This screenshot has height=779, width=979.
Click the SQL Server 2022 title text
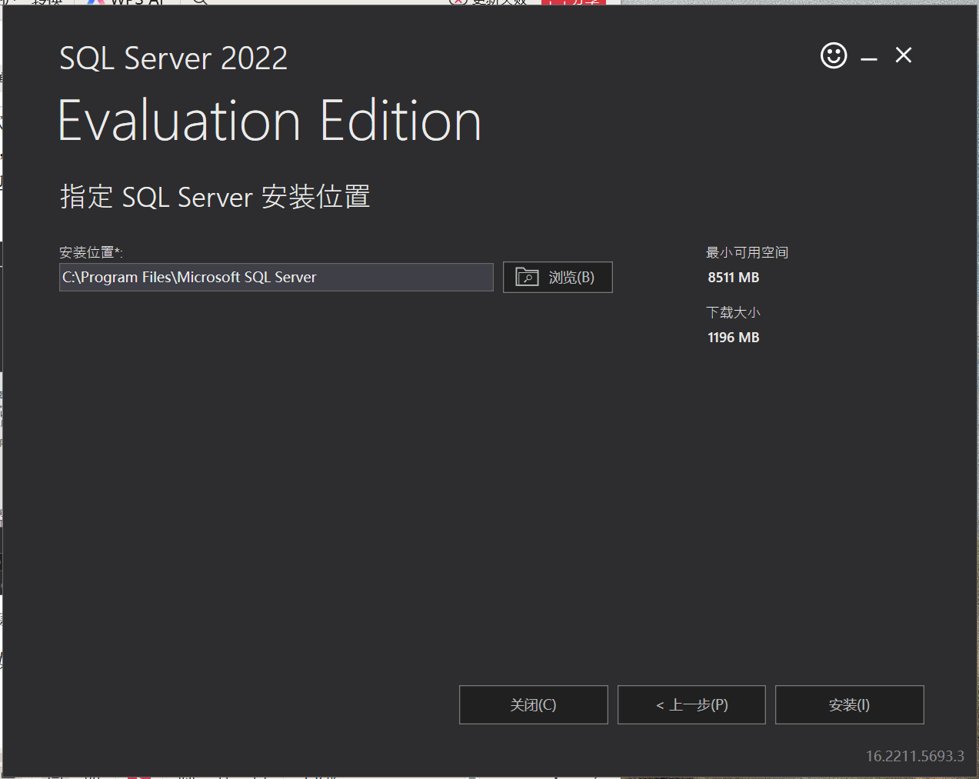(x=174, y=58)
